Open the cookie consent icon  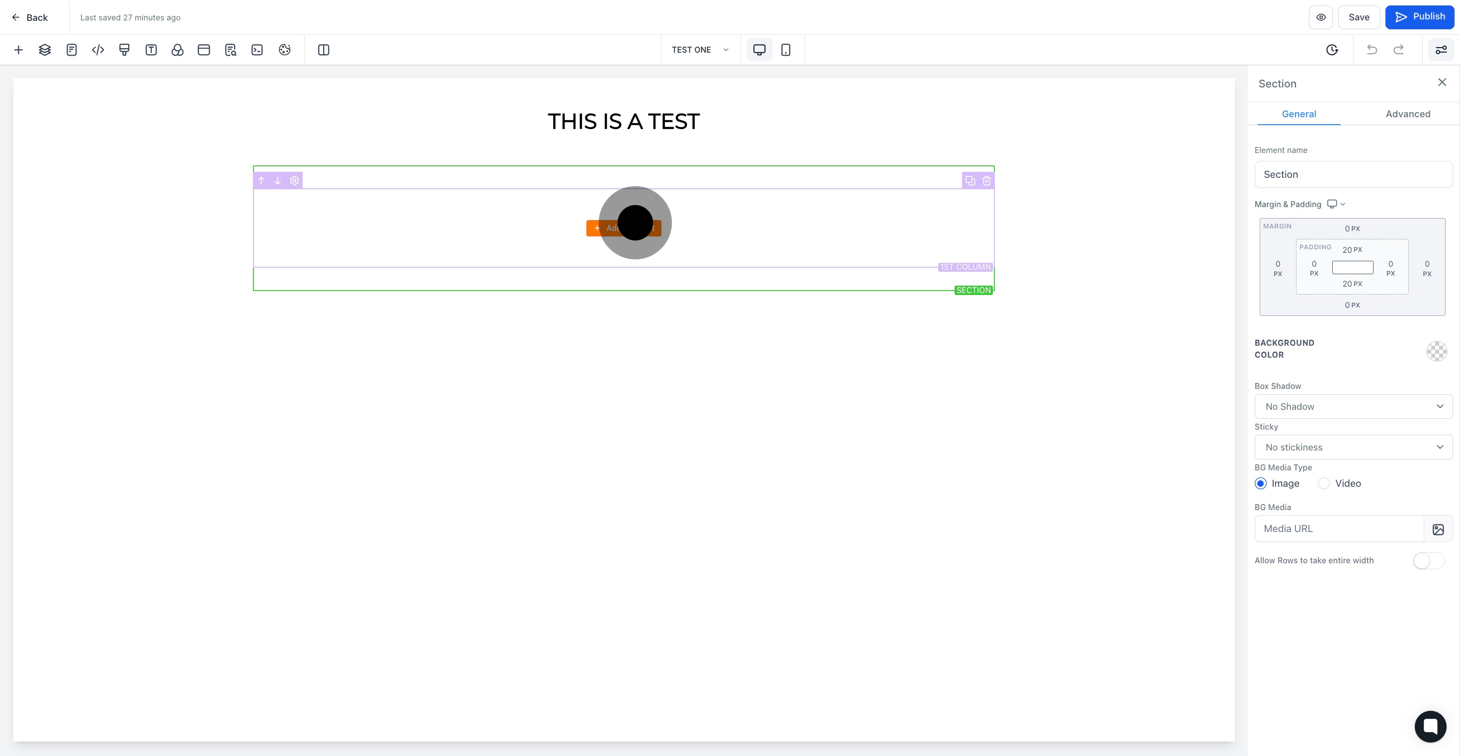[x=285, y=50]
